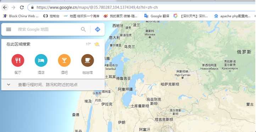The height and width of the screenshot is (132, 256).
Task: Search cafes with the brown 咖啡馆 icon
Action: 88,60
